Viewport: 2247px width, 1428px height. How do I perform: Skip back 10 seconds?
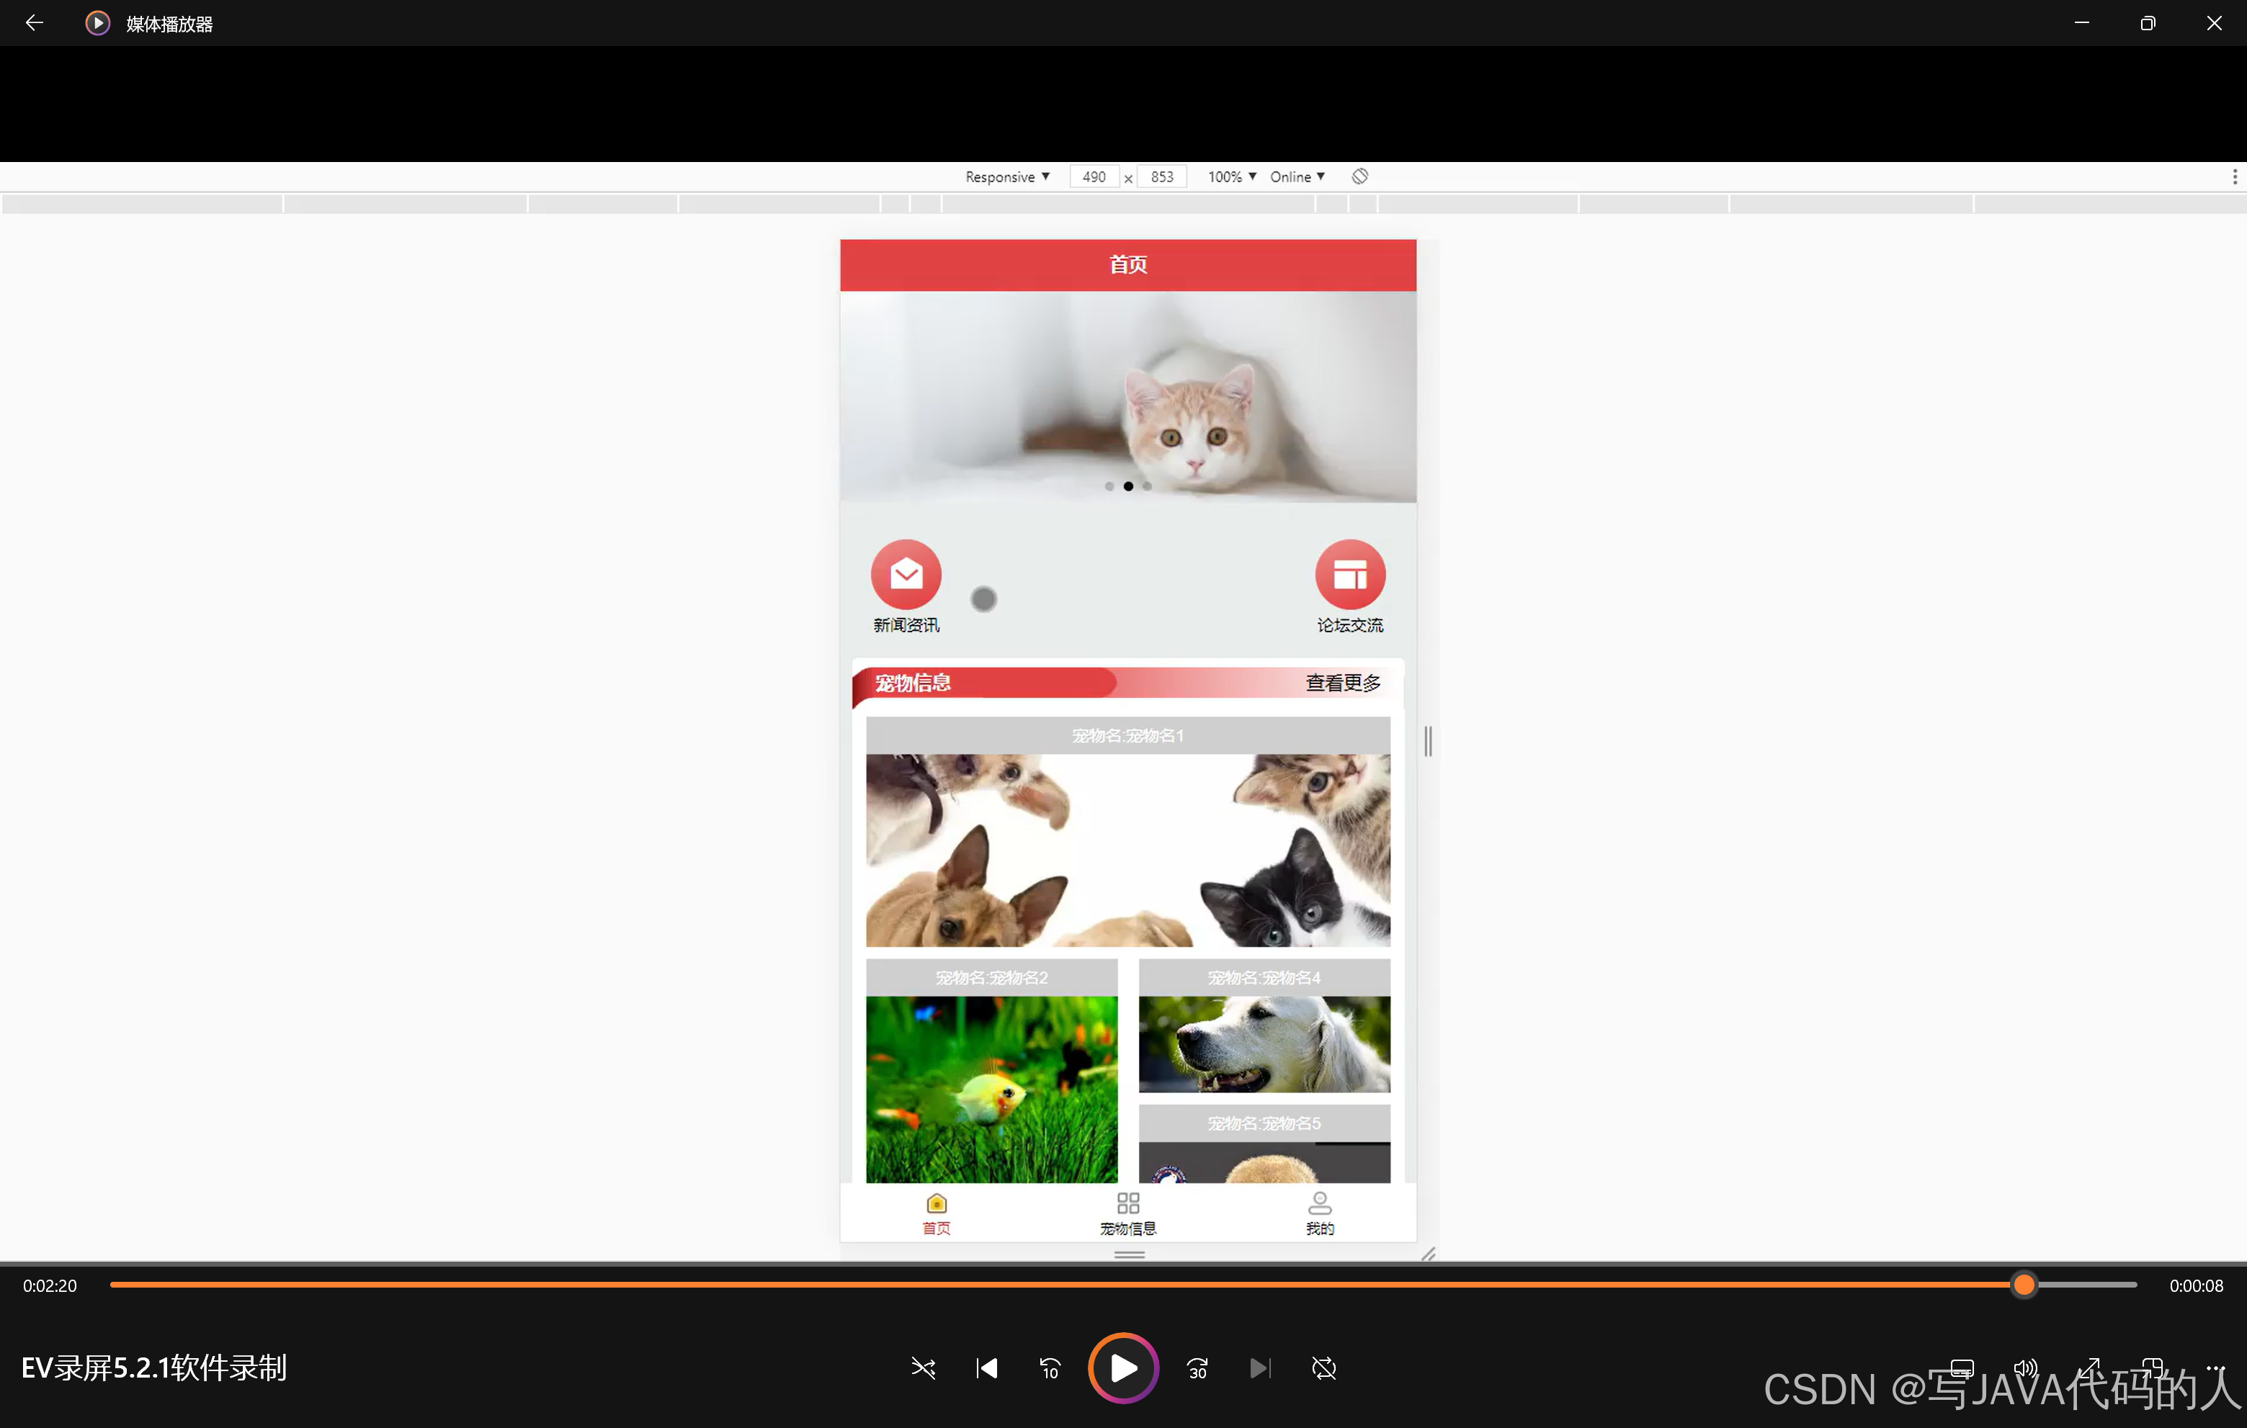click(1050, 1368)
